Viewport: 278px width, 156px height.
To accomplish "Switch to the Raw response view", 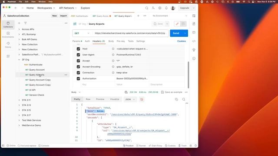I will [88, 99].
